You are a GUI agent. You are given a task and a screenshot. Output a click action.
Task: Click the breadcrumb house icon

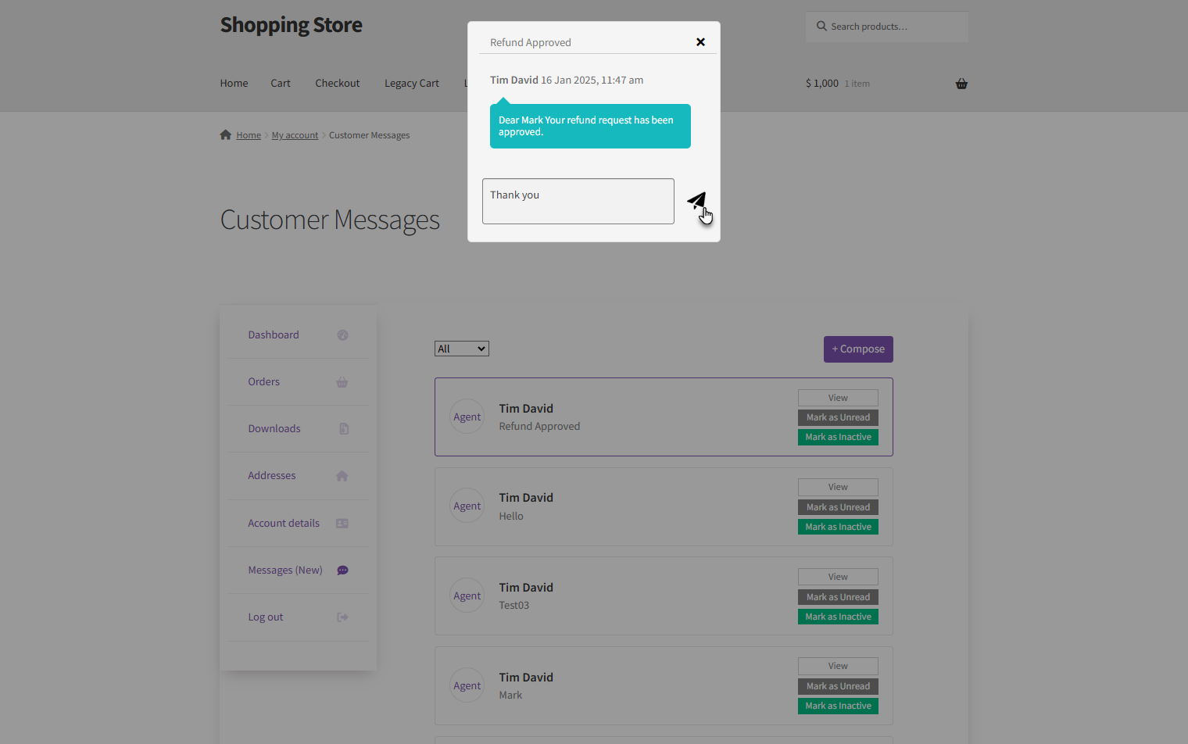tap(226, 134)
